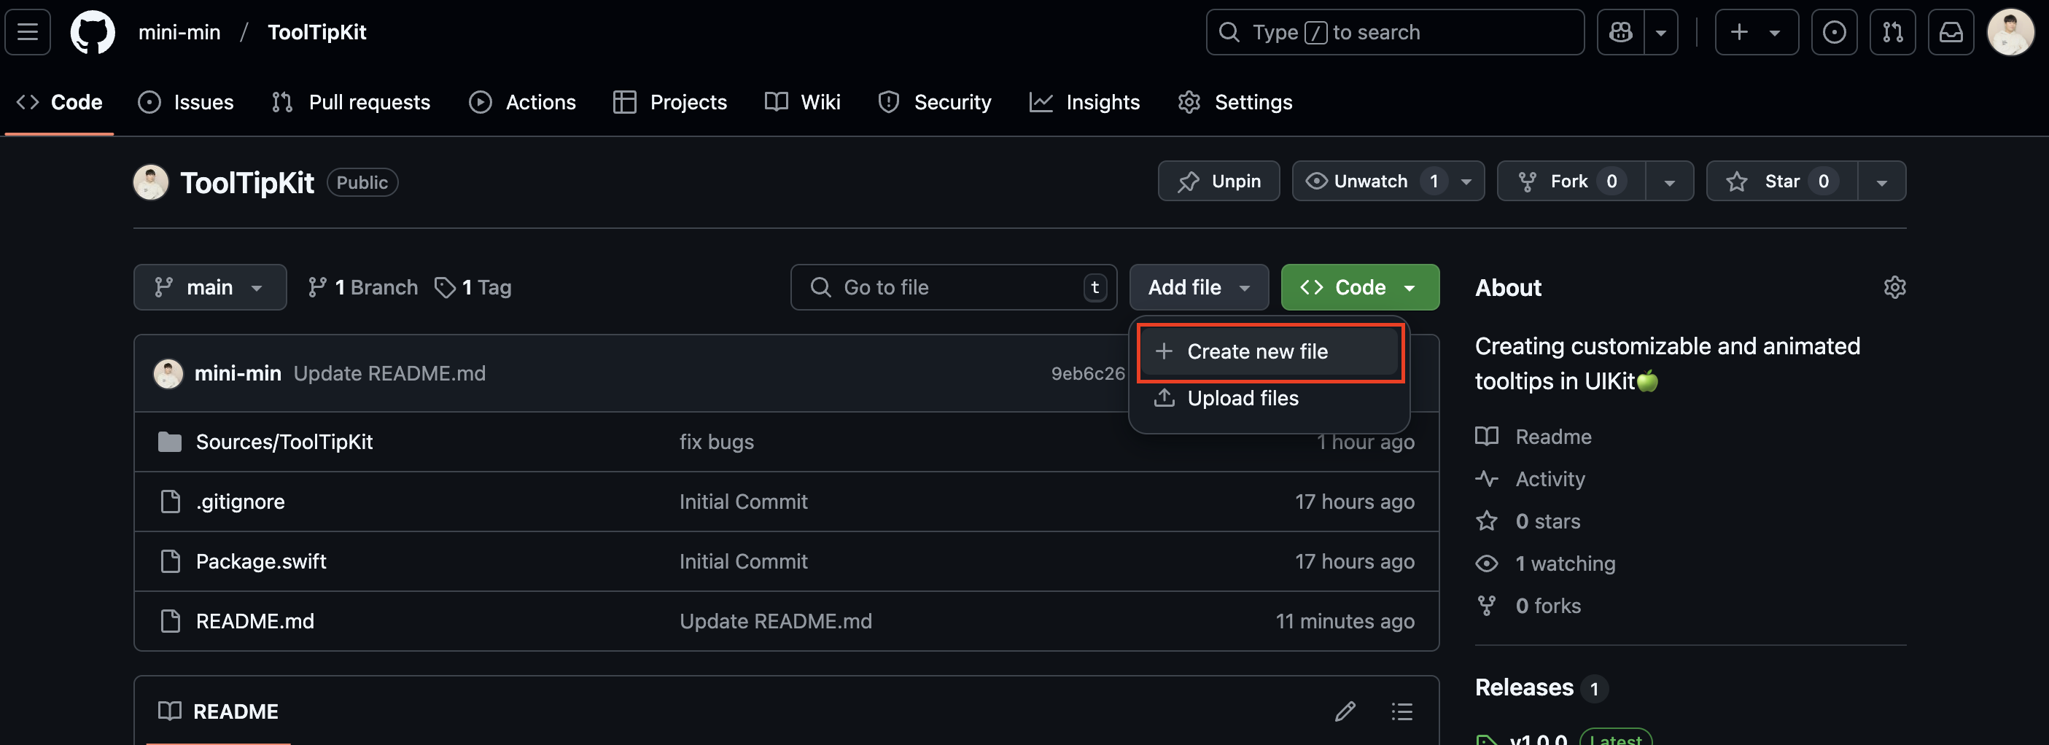Image resolution: width=2049 pixels, height=745 pixels.
Task: Choose Create new file menu item
Action: (x=1270, y=351)
